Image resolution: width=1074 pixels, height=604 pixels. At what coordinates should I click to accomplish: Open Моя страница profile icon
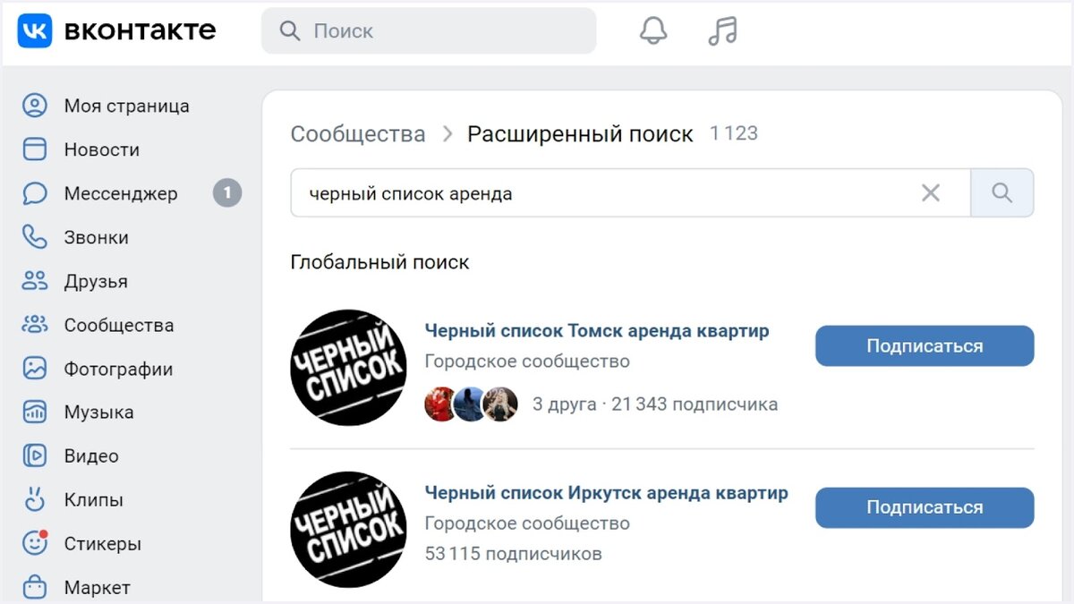35,106
